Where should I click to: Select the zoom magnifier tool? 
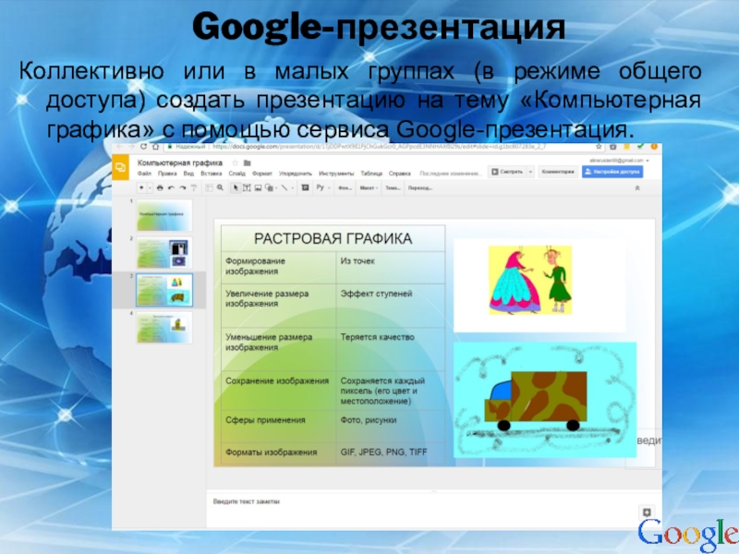(x=220, y=187)
